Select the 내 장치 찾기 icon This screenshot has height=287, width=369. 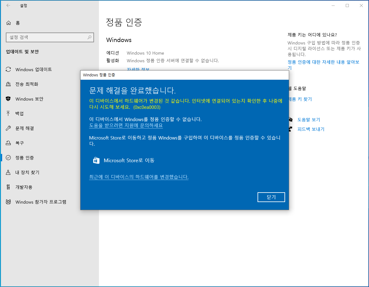coord(9,172)
